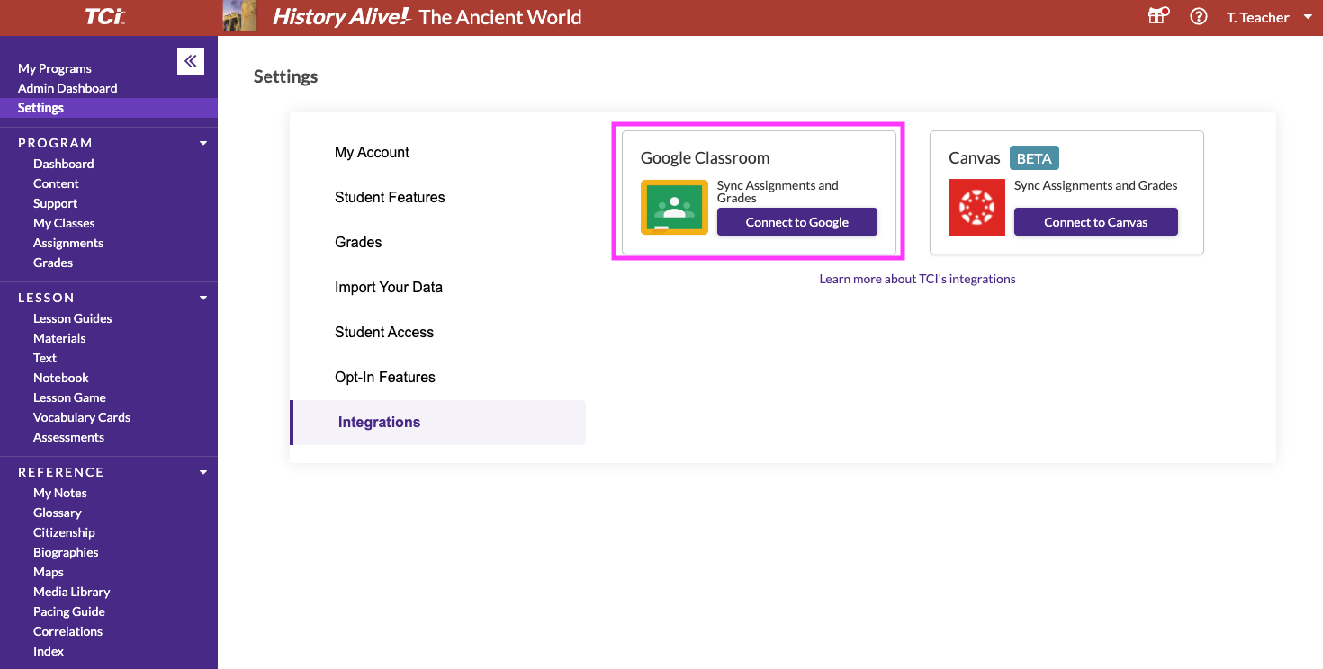Click the BETA badge next to Canvas
The width and height of the screenshot is (1323, 669).
[1033, 157]
